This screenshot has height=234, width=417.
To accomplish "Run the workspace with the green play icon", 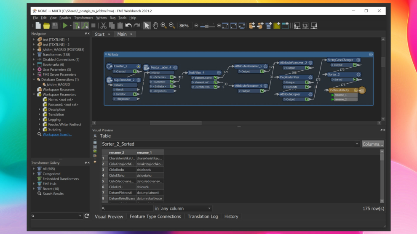I will click(x=65, y=26).
